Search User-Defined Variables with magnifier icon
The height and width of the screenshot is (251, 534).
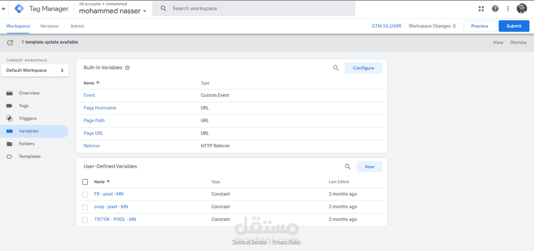(348, 166)
